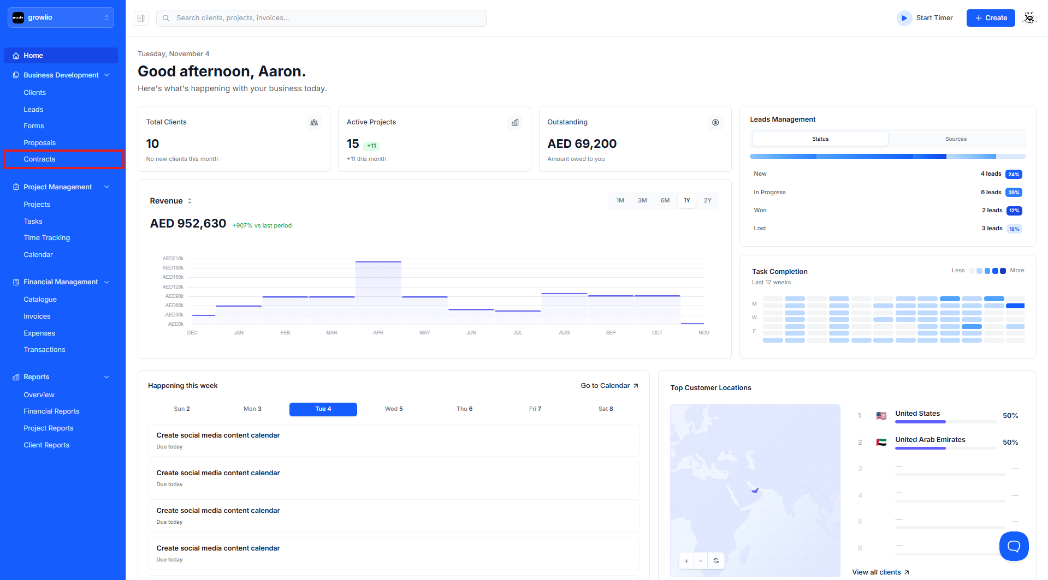Click the Active Projects chart icon

click(515, 122)
